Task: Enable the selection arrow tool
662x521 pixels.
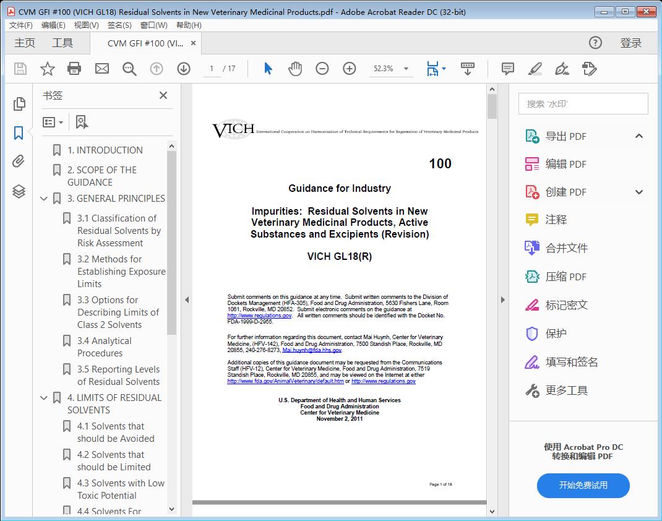Action: click(268, 69)
